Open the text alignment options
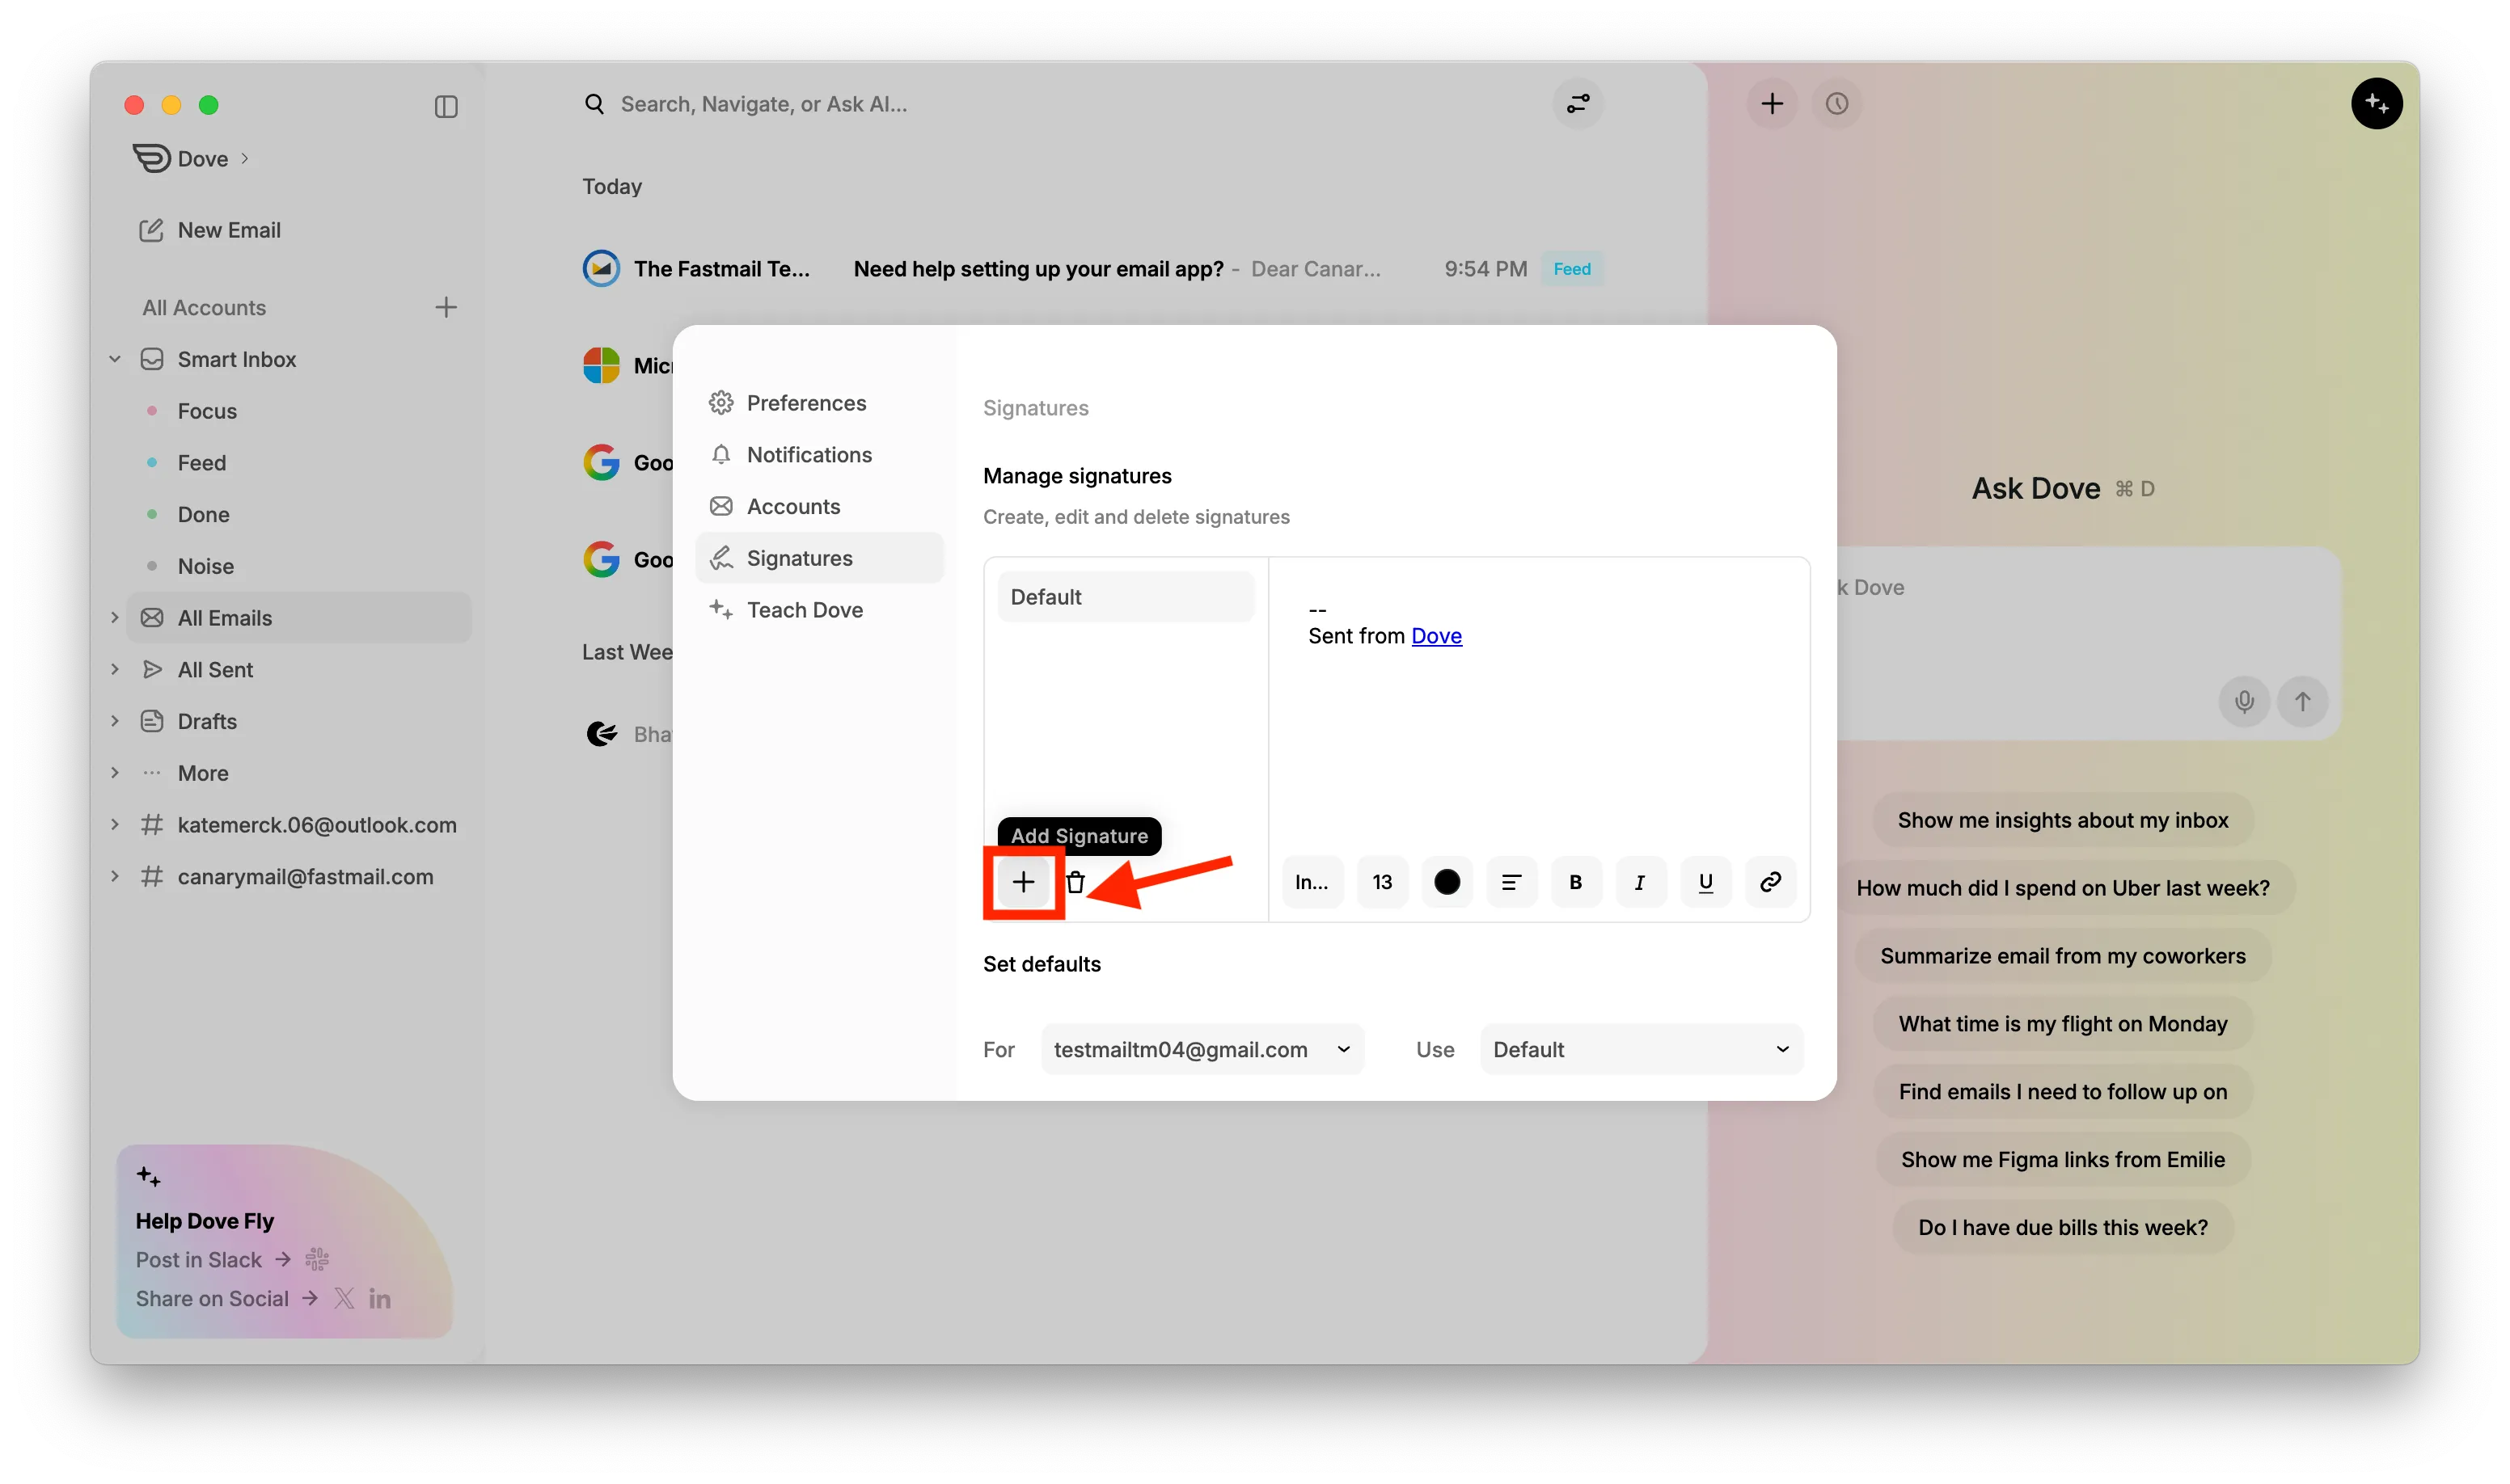Image resolution: width=2510 pixels, height=1484 pixels. pyautogui.click(x=1511, y=882)
